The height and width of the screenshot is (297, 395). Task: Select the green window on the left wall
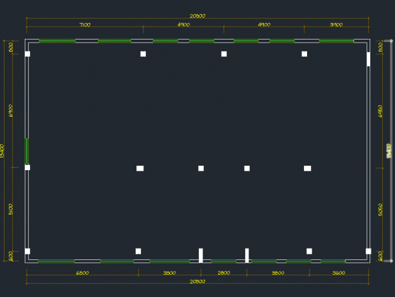(x=27, y=151)
